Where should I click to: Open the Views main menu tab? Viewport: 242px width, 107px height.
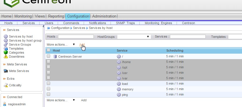40,16
